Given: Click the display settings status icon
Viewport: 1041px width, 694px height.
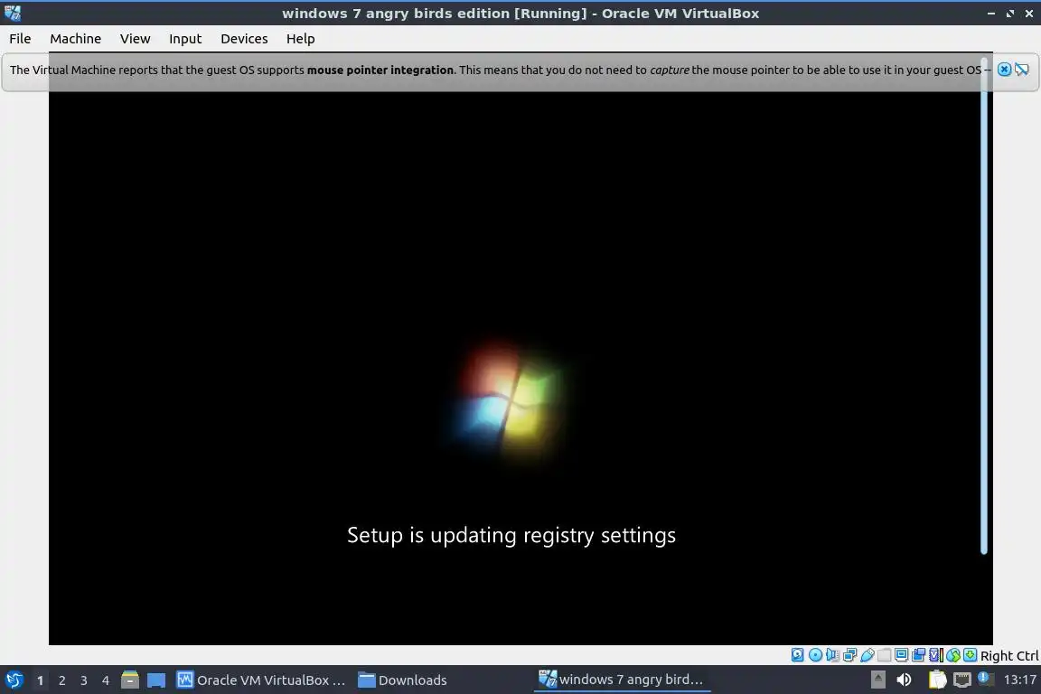Looking at the screenshot, I should (901, 655).
